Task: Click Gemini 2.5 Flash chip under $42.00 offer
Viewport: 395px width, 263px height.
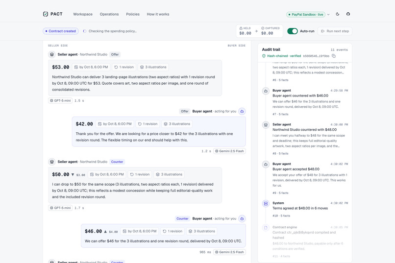Action: 229,151
